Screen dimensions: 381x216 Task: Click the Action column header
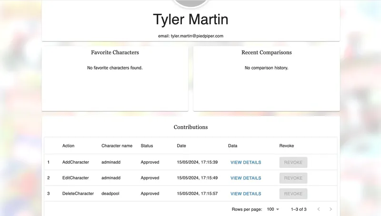click(68, 146)
